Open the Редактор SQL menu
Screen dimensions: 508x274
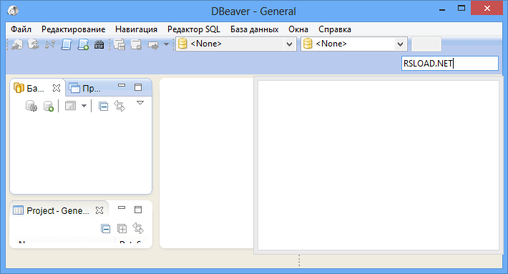[194, 29]
